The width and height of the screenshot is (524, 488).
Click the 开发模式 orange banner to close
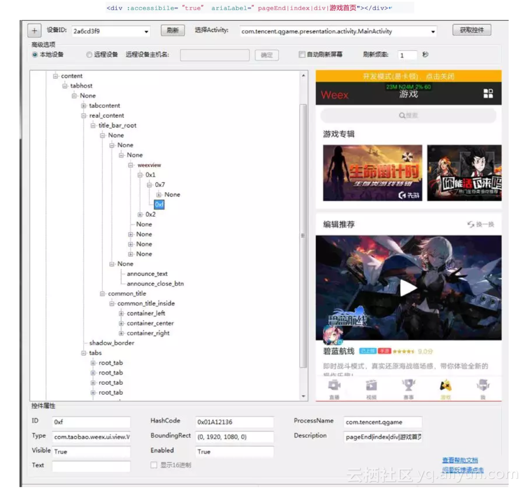coord(408,76)
